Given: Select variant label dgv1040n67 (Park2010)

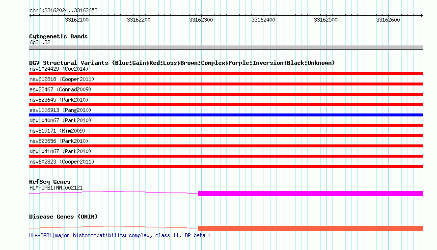Looking at the screenshot, I should click(60, 120).
